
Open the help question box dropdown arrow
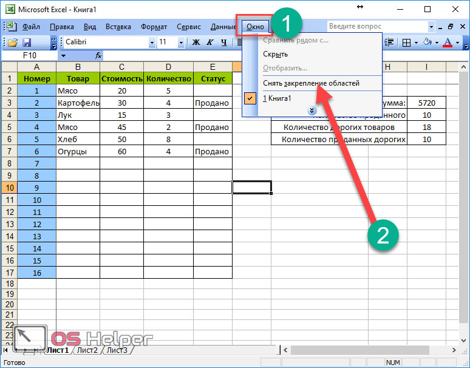click(431, 27)
